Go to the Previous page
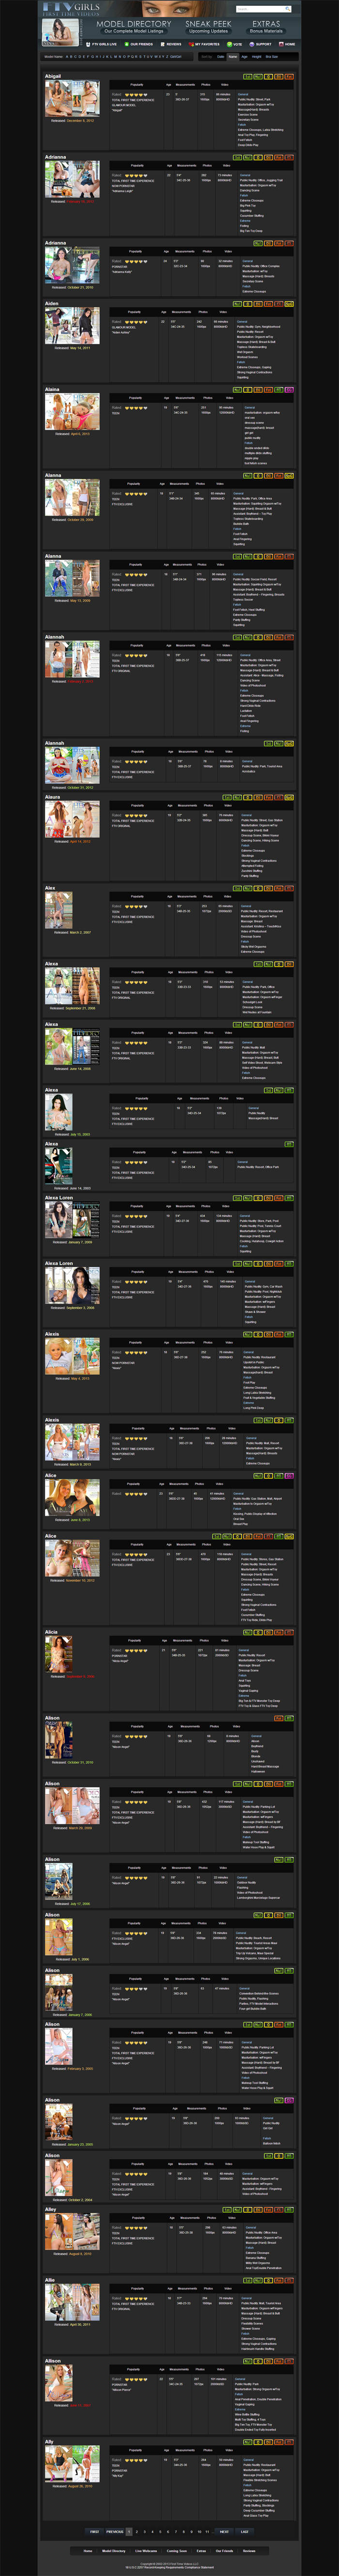Screen dimensions: 339x2576 point(115,2532)
